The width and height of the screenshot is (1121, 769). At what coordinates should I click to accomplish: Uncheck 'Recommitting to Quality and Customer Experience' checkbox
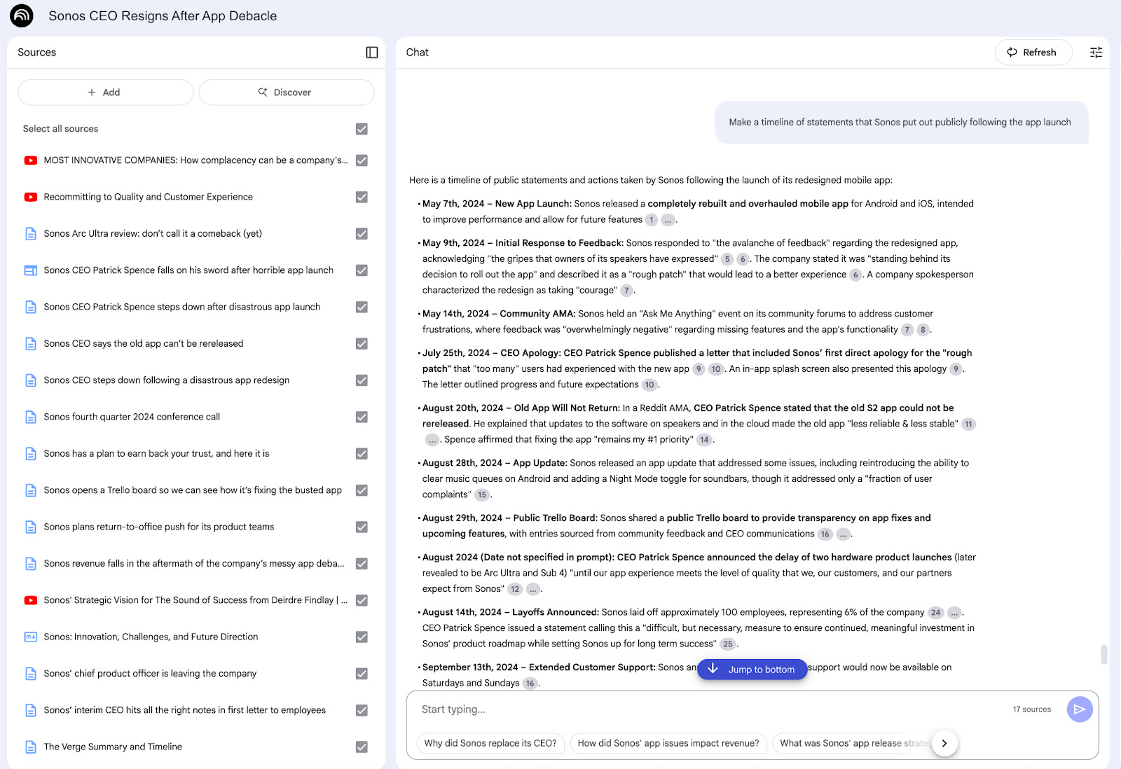362,198
